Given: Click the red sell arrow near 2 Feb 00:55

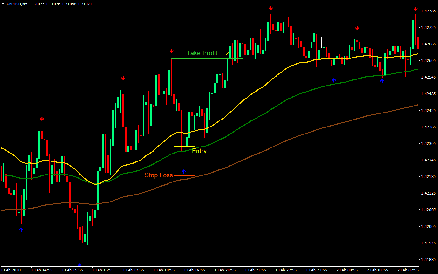Looking at the screenshot, I should (357, 28).
